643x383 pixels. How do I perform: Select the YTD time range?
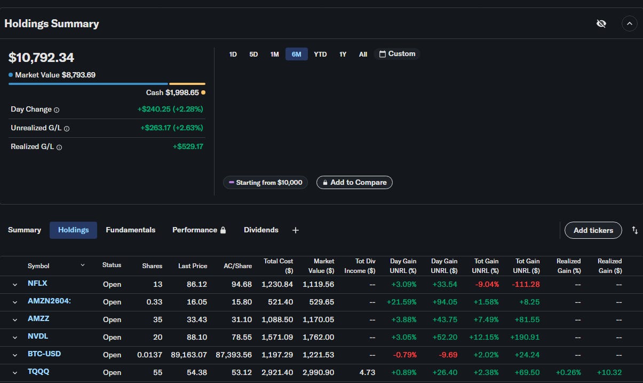coord(320,54)
